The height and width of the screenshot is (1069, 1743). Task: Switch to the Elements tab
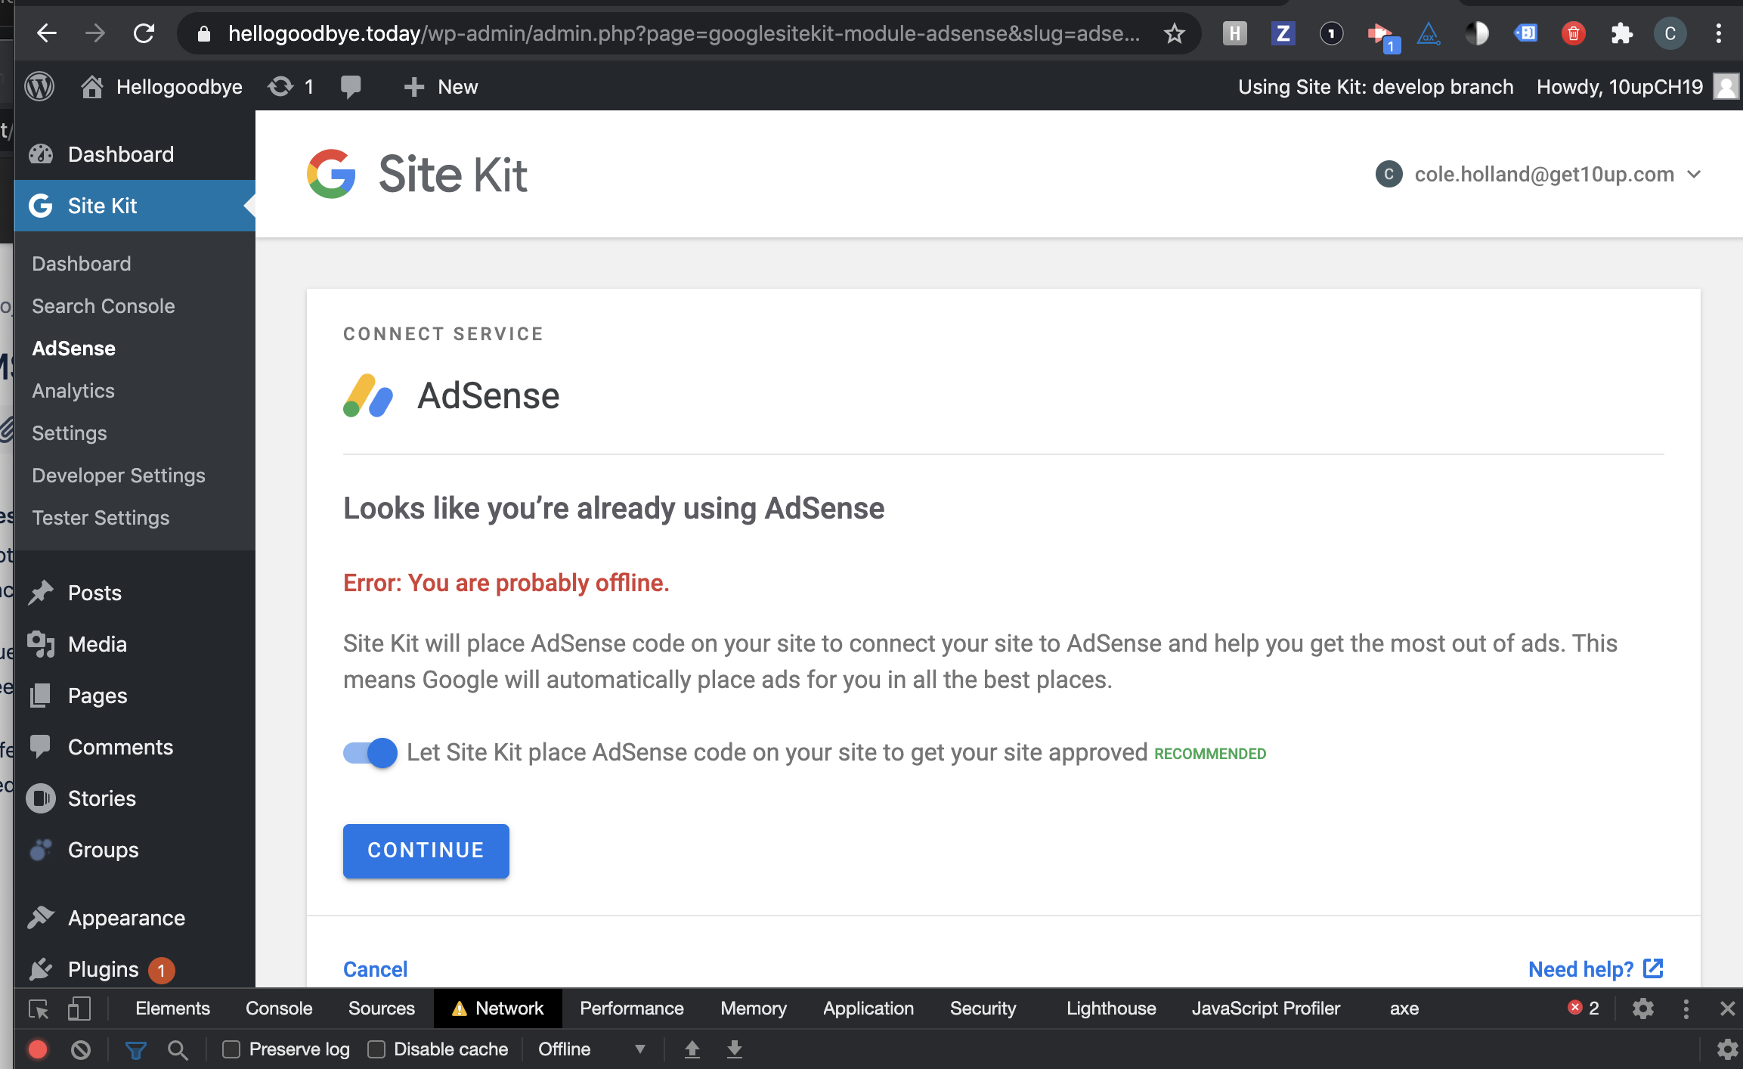172,1009
